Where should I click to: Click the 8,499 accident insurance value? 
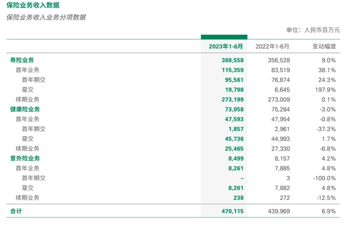pos(236,159)
